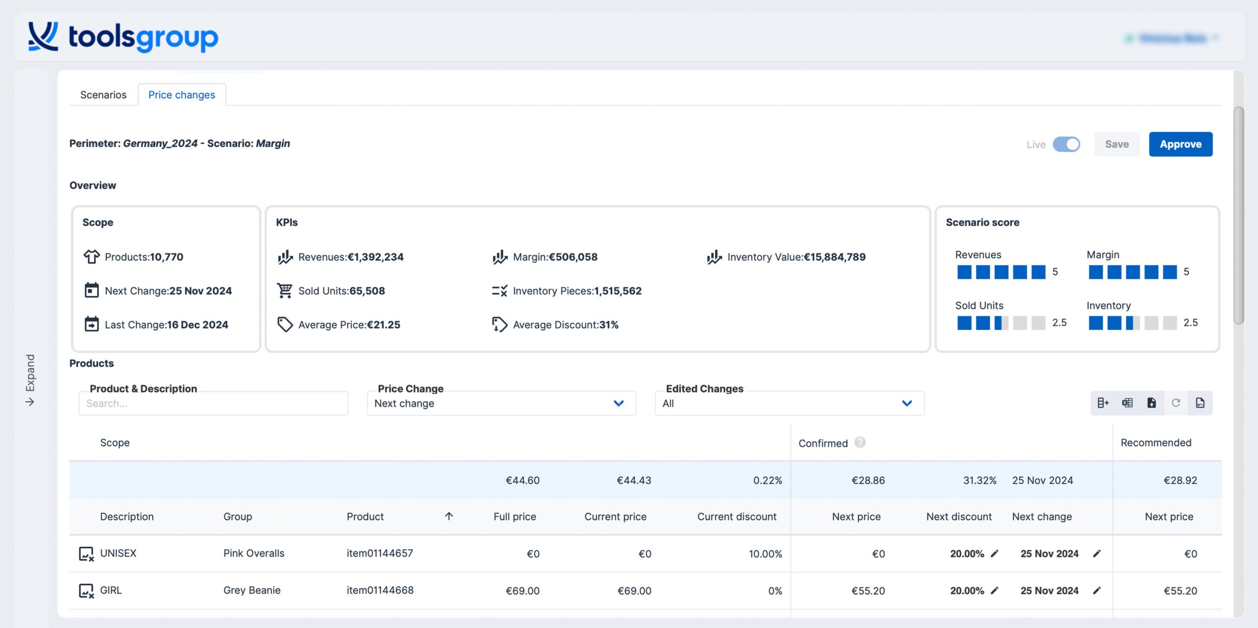Click the missing image icon for UNISEX row
The image size is (1258, 628).
(86, 554)
